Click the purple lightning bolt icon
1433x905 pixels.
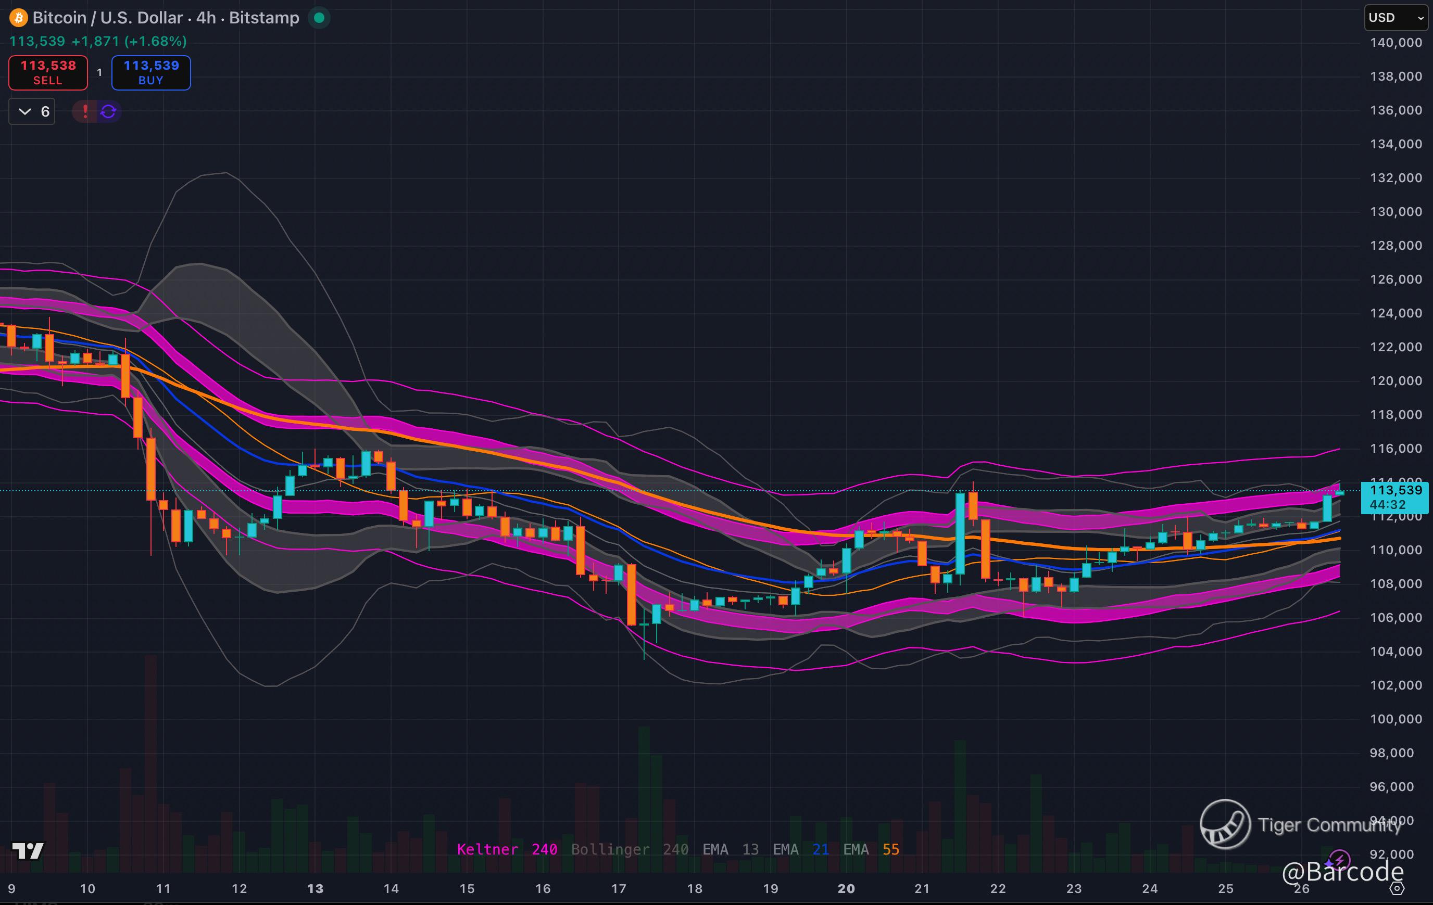(1339, 860)
